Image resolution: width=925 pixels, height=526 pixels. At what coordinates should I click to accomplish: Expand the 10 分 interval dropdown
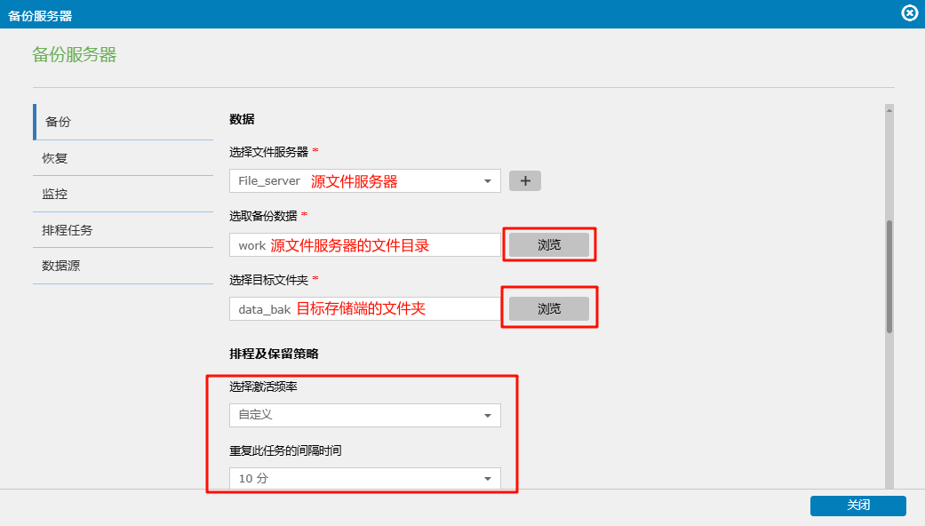point(364,479)
